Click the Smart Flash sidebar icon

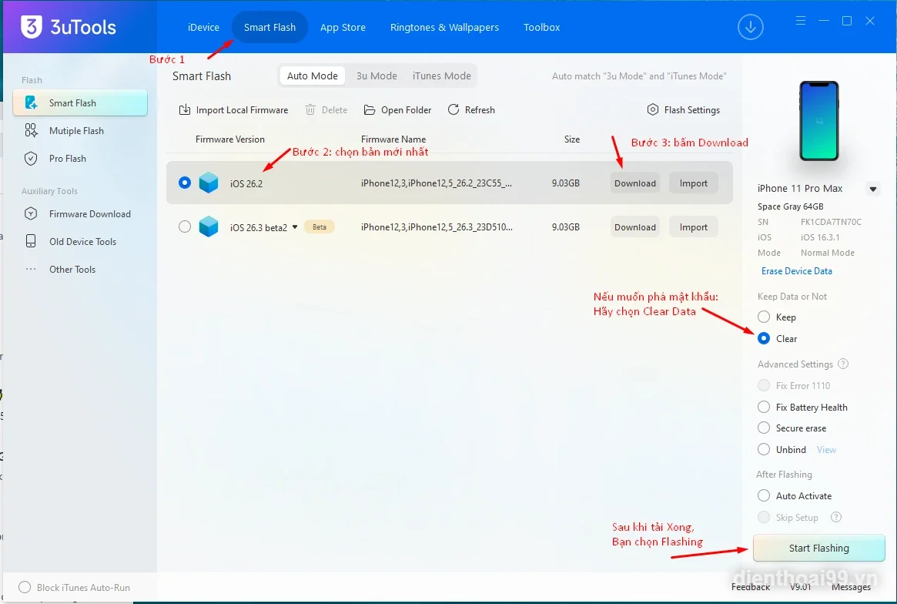(31, 103)
